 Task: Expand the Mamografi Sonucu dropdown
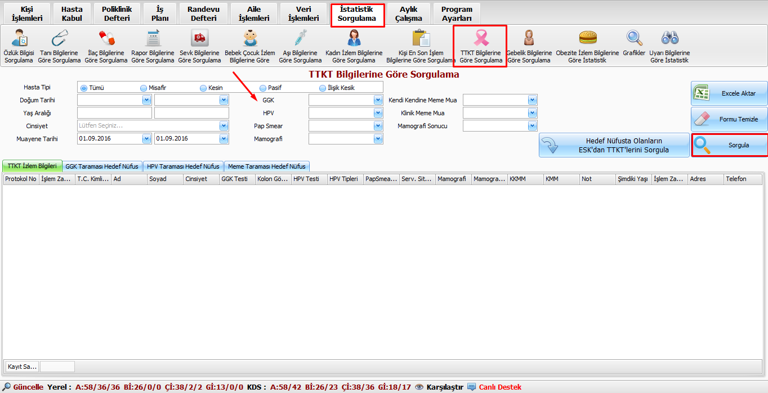(x=532, y=126)
